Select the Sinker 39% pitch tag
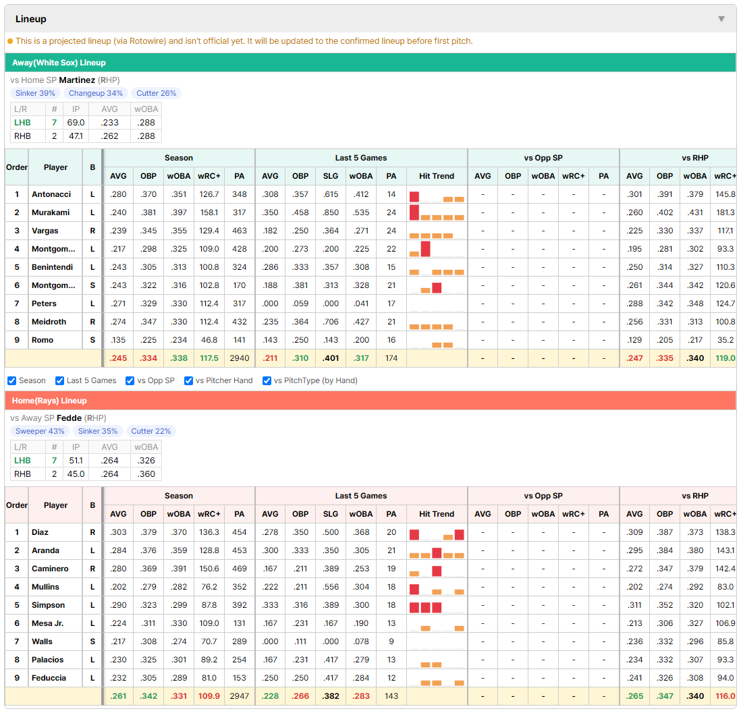Screen dimensions: 741x713 [36, 93]
